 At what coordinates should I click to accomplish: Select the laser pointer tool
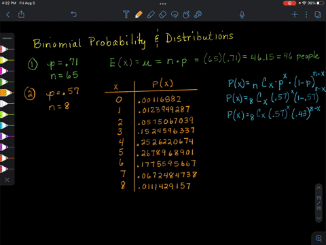[x=198, y=14]
